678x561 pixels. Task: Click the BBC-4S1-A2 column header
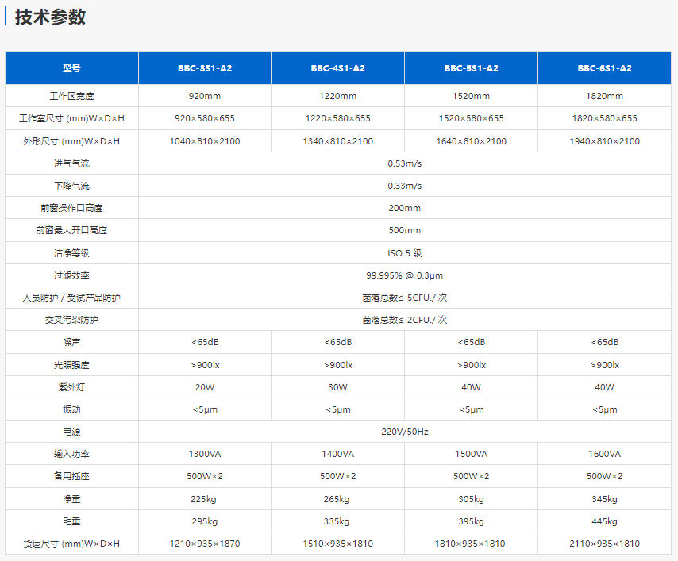click(x=337, y=68)
